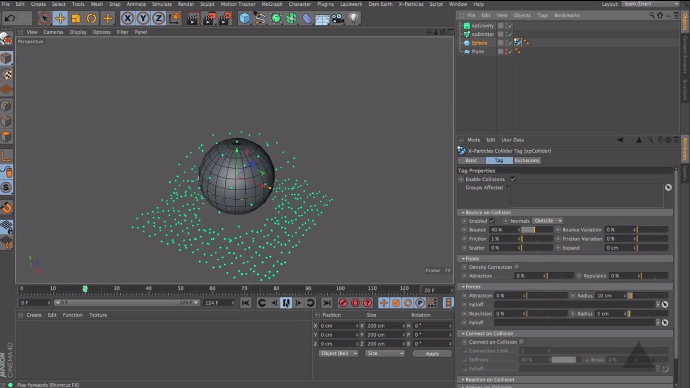This screenshot has width=690, height=388.
Task: Toggle Z axis lock
Action: 159,19
